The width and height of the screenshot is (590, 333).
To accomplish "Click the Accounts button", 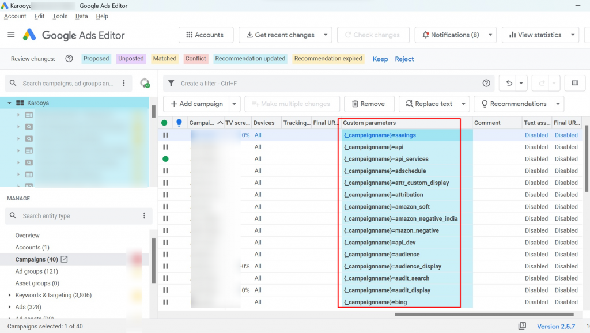I will [206, 35].
